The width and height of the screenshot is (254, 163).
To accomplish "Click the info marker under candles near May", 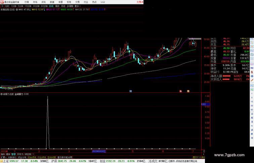I will click(x=131, y=91).
